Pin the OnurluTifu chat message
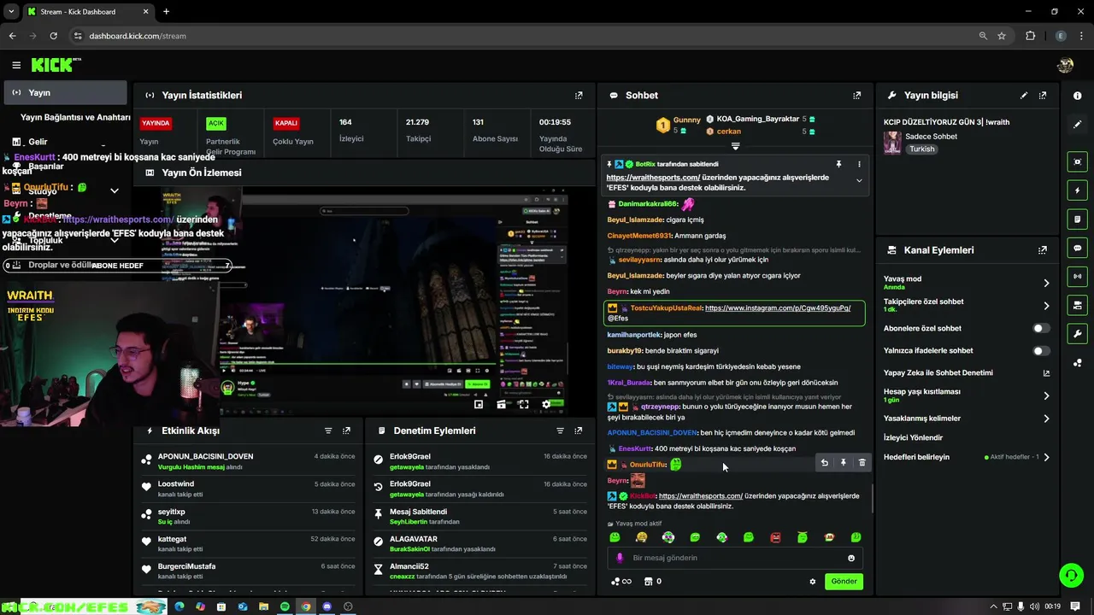Viewport: 1094px width, 615px height. [843, 463]
